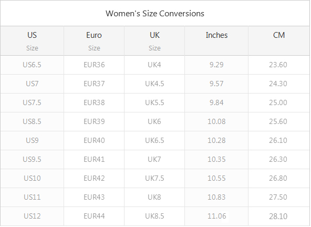
Task: Click the UK5.5 cell
Action: tap(154, 102)
